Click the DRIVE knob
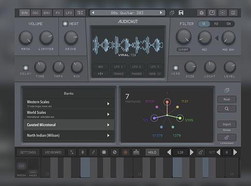 71,38
